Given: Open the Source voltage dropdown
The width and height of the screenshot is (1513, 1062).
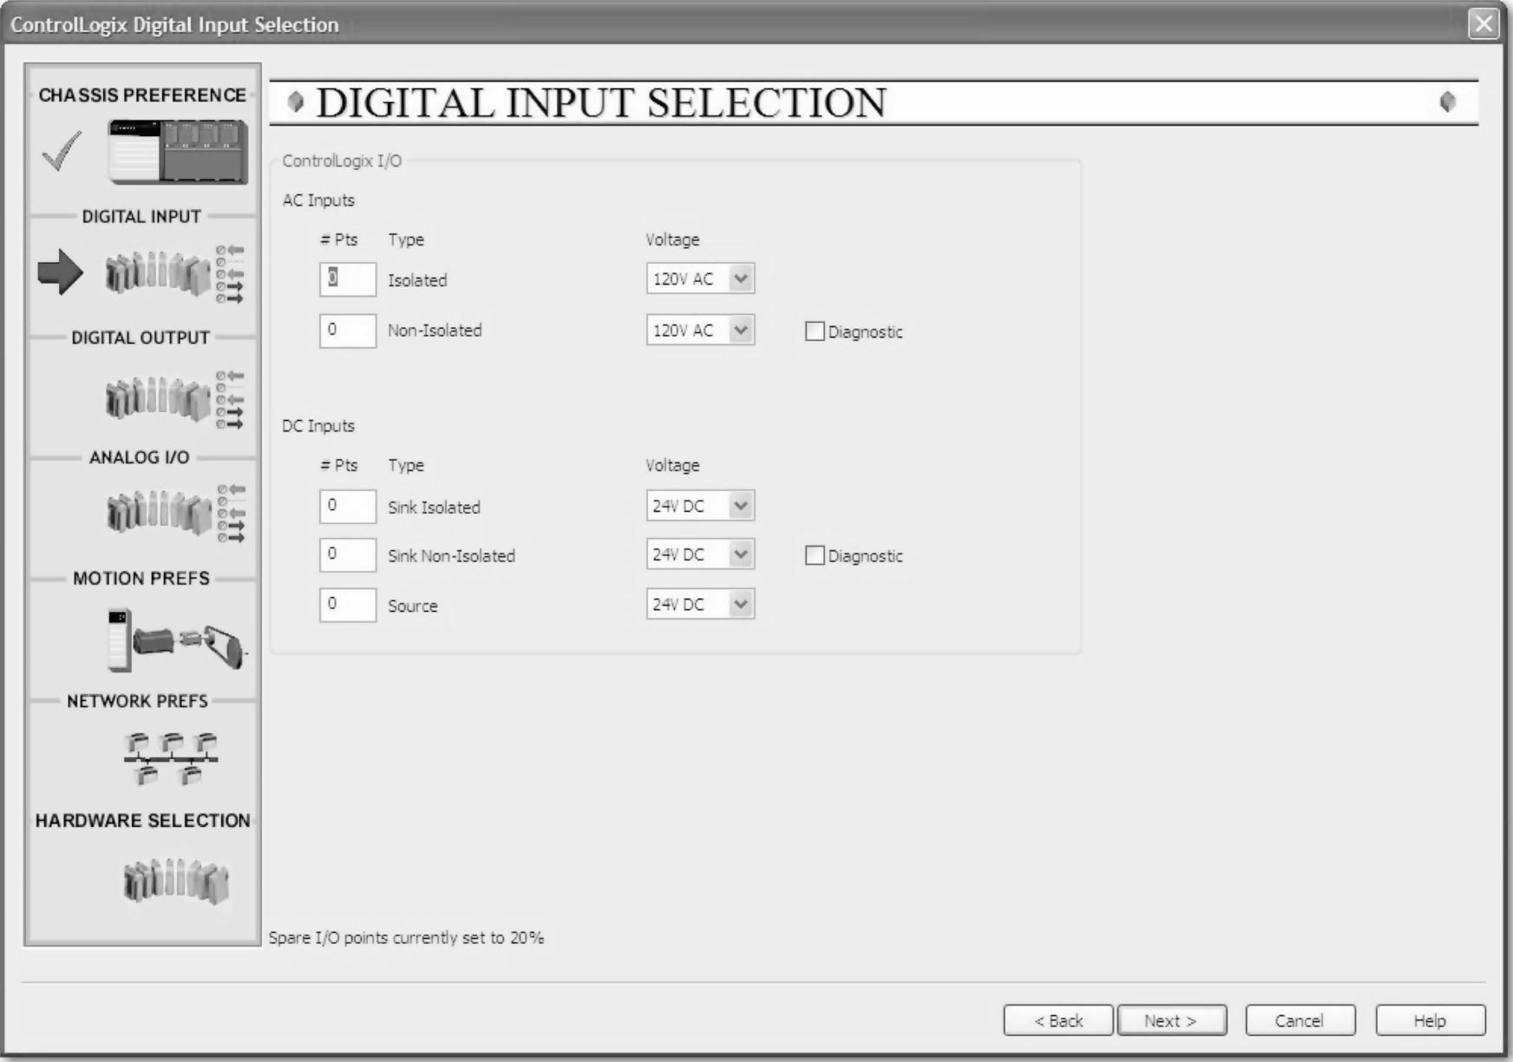Looking at the screenshot, I should tap(740, 605).
